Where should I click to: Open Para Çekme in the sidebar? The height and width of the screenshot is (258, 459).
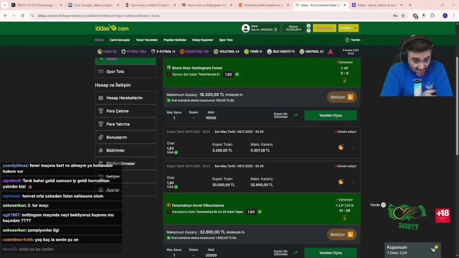coord(126,111)
